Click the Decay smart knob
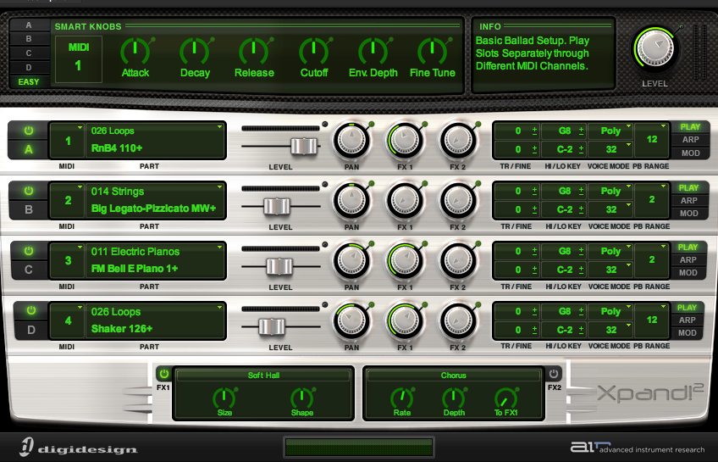This screenshot has width=718, height=462. click(x=195, y=52)
